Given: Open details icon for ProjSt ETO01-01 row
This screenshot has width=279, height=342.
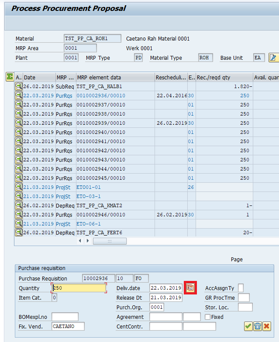Looking at the screenshot, I should click(x=19, y=187).
